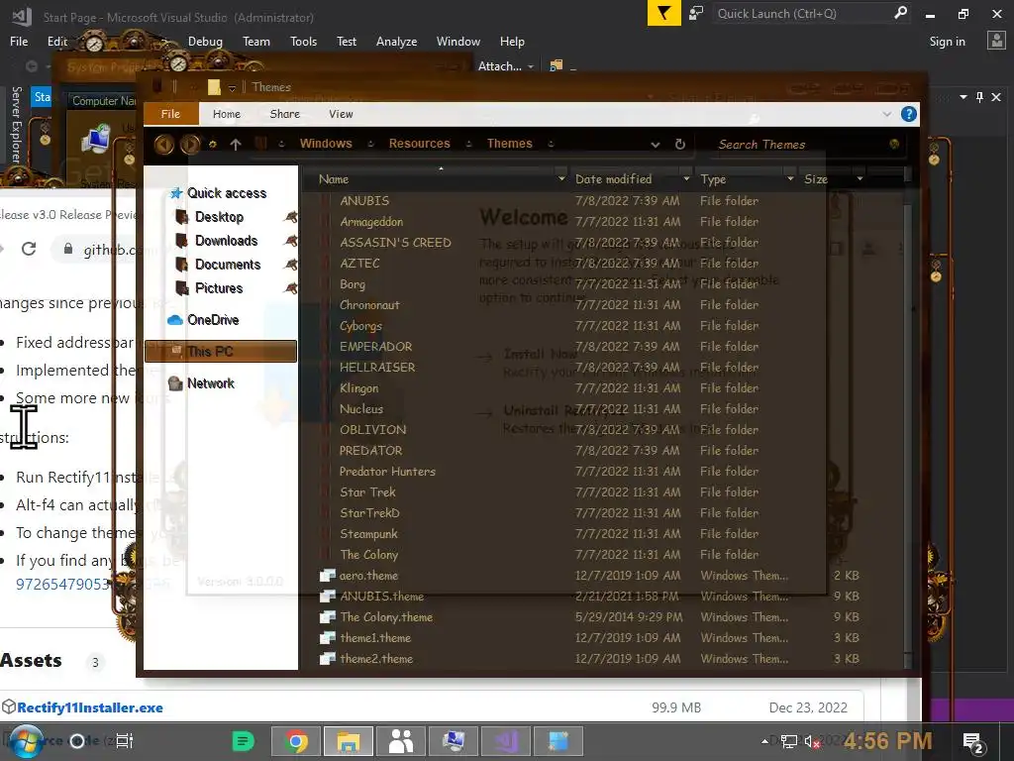The height and width of the screenshot is (761, 1014).
Task: Go up one folder level in explorer
Action: 236,145
